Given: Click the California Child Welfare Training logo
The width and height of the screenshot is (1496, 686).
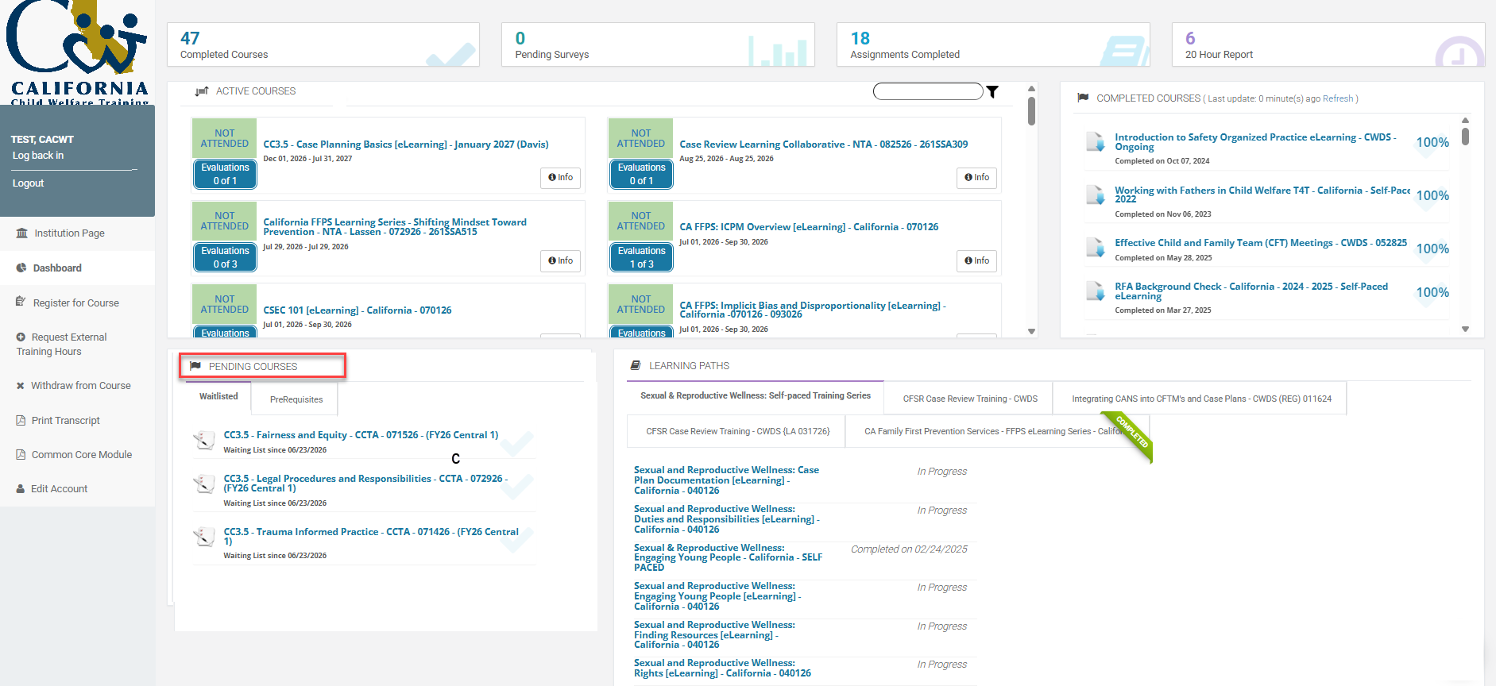Looking at the screenshot, I should point(78,52).
